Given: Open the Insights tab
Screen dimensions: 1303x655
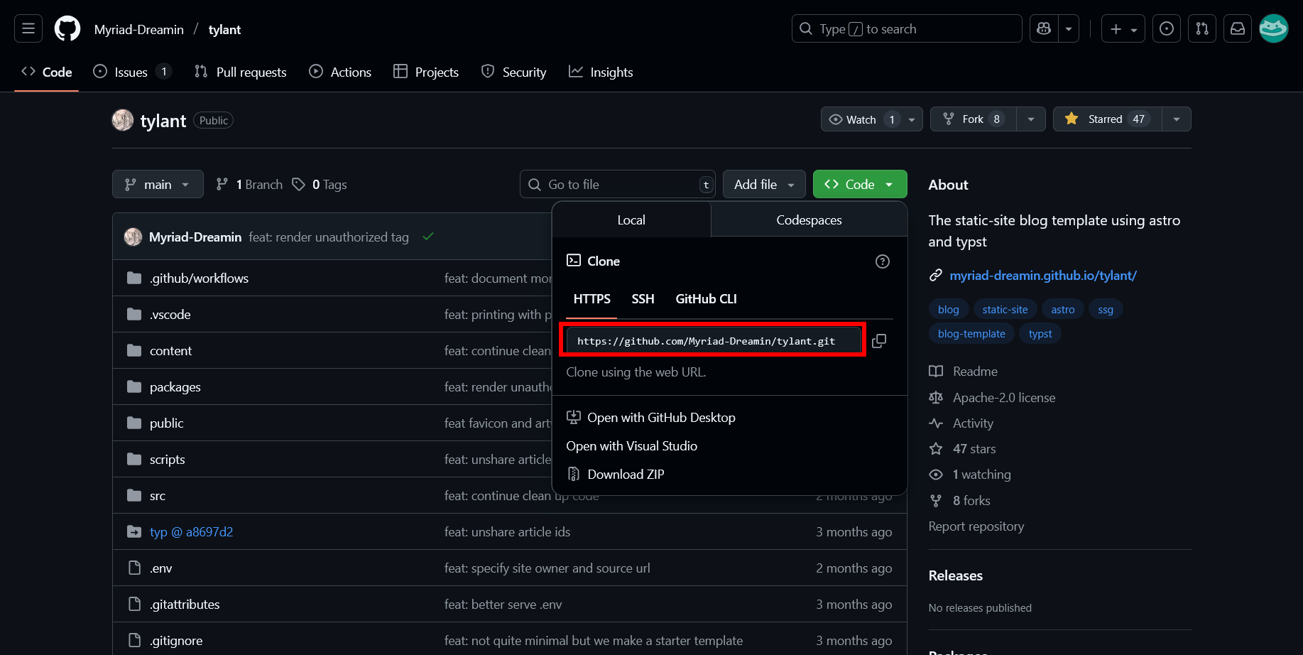Looking at the screenshot, I should [601, 72].
